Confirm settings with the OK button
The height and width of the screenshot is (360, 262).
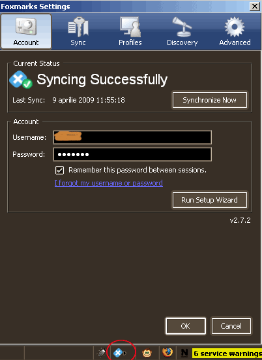pos(186,326)
